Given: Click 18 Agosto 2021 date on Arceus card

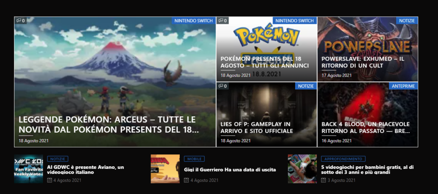Looking at the screenshot, I should click(x=33, y=141).
